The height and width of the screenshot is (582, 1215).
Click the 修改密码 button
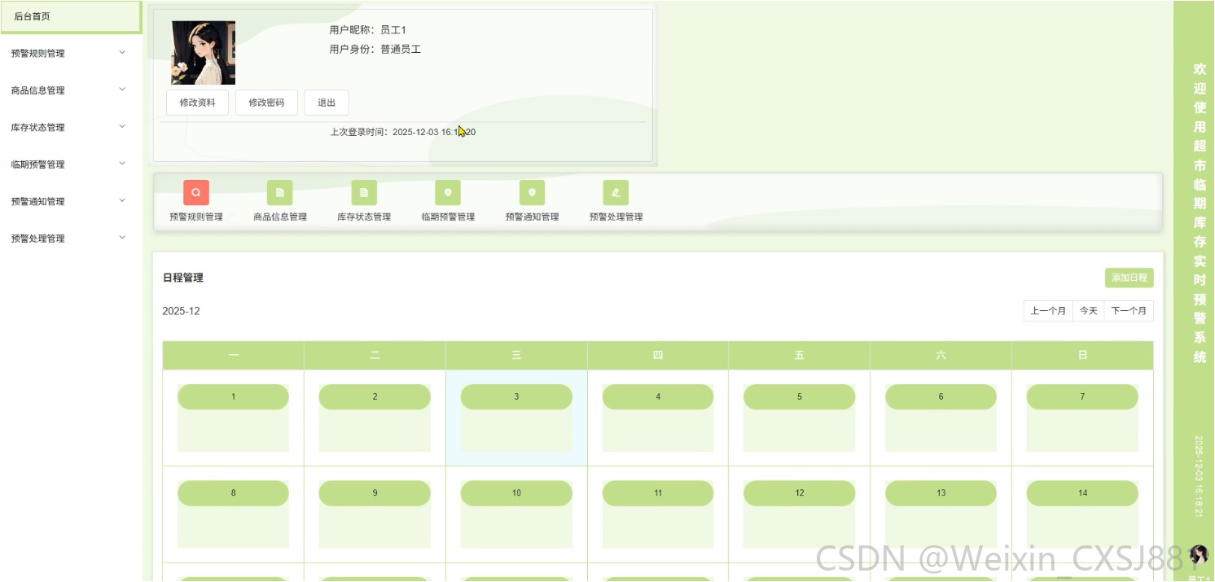[x=266, y=103]
